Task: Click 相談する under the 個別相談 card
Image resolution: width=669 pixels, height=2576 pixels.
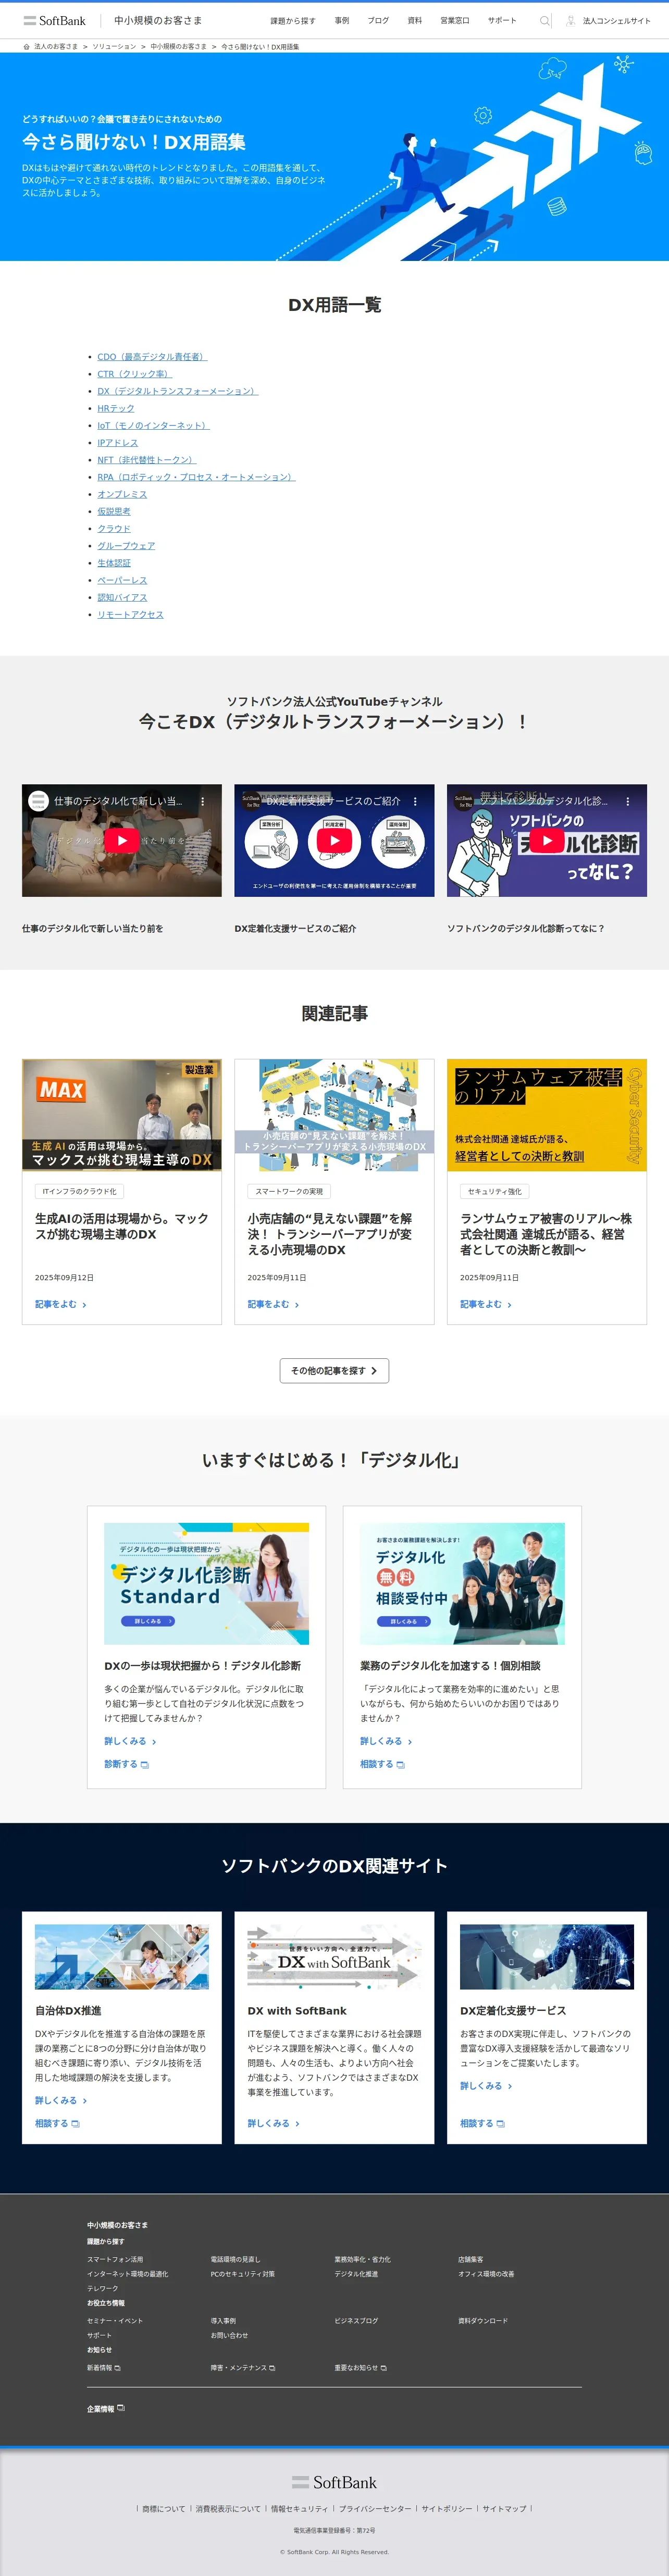Action: pos(382,1764)
